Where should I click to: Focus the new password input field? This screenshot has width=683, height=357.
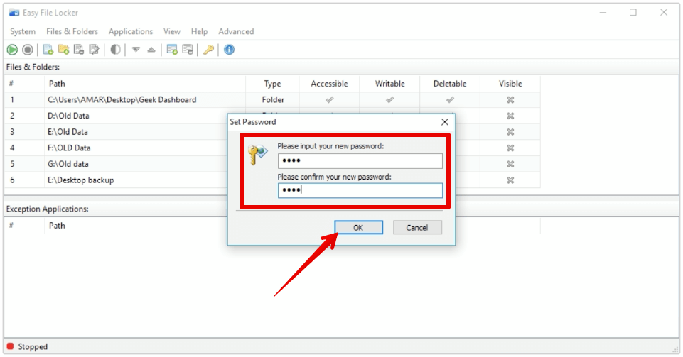tap(360, 161)
